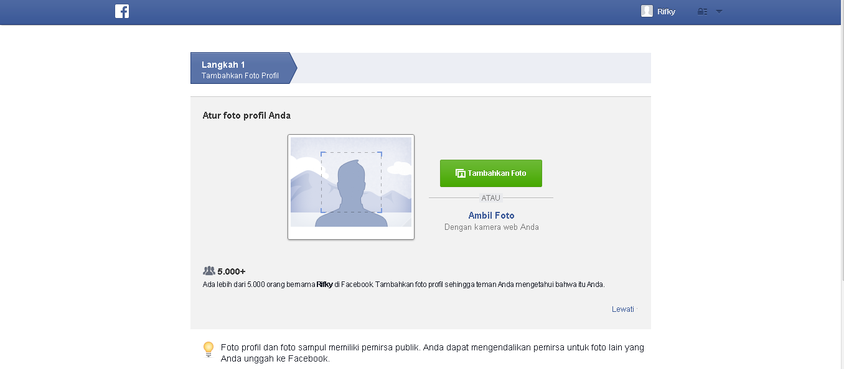Click 'Atur foto profil Anda' heading
The image size is (844, 369).
tap(246, 116)
